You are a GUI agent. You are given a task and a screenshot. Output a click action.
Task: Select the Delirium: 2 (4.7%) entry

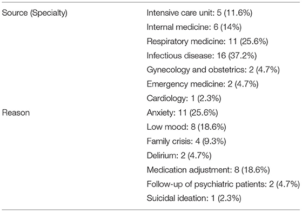[179, 156]
